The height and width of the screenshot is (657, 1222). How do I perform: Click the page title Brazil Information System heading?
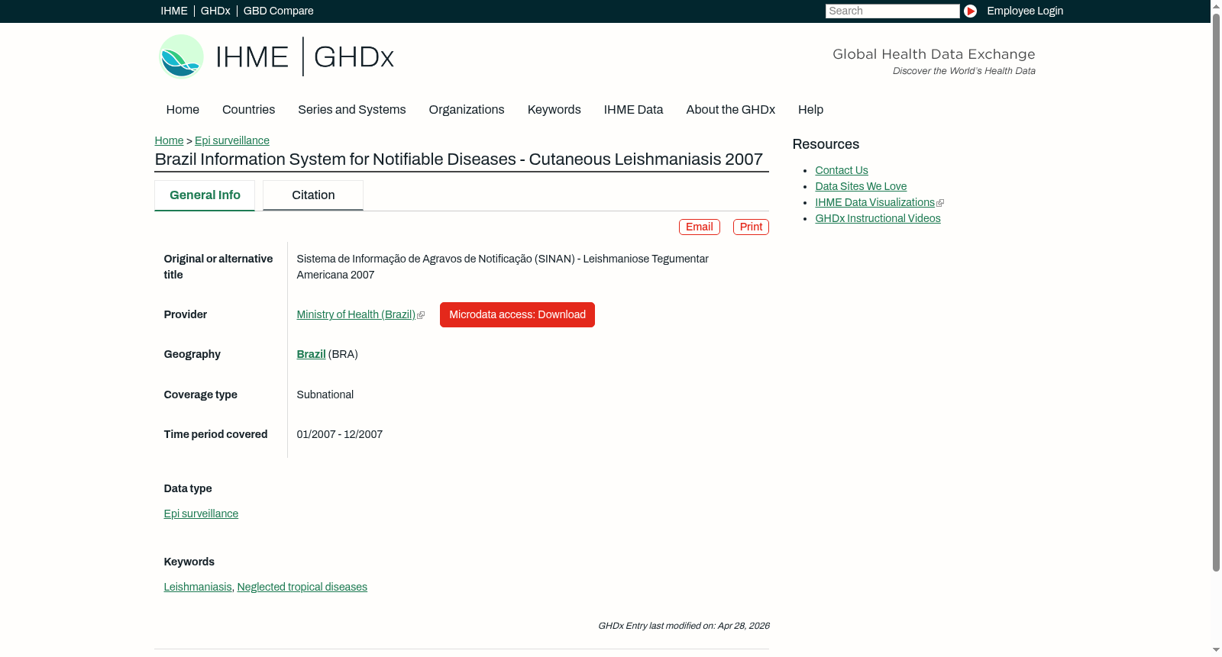click(459, 159)
